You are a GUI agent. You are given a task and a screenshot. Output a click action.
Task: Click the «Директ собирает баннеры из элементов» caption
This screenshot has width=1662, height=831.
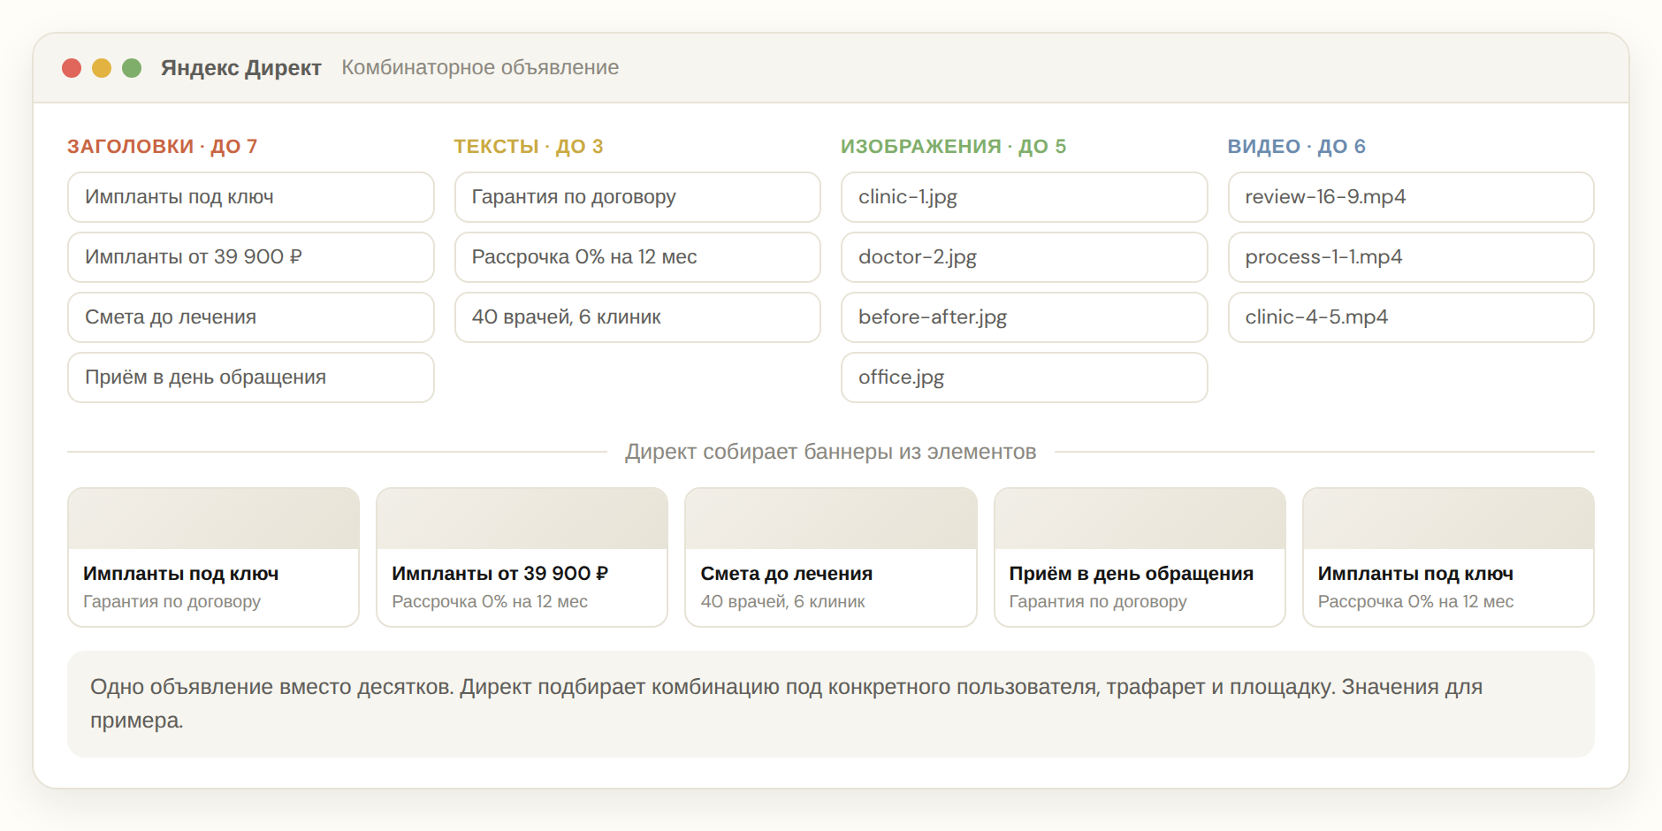(x=831, y=452)
